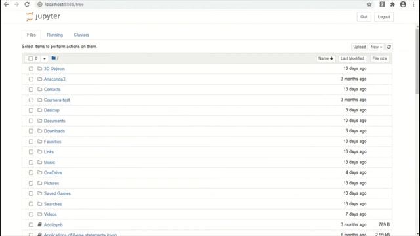Sort by File size column
420x236 pixels.
[x=379, y=58]
